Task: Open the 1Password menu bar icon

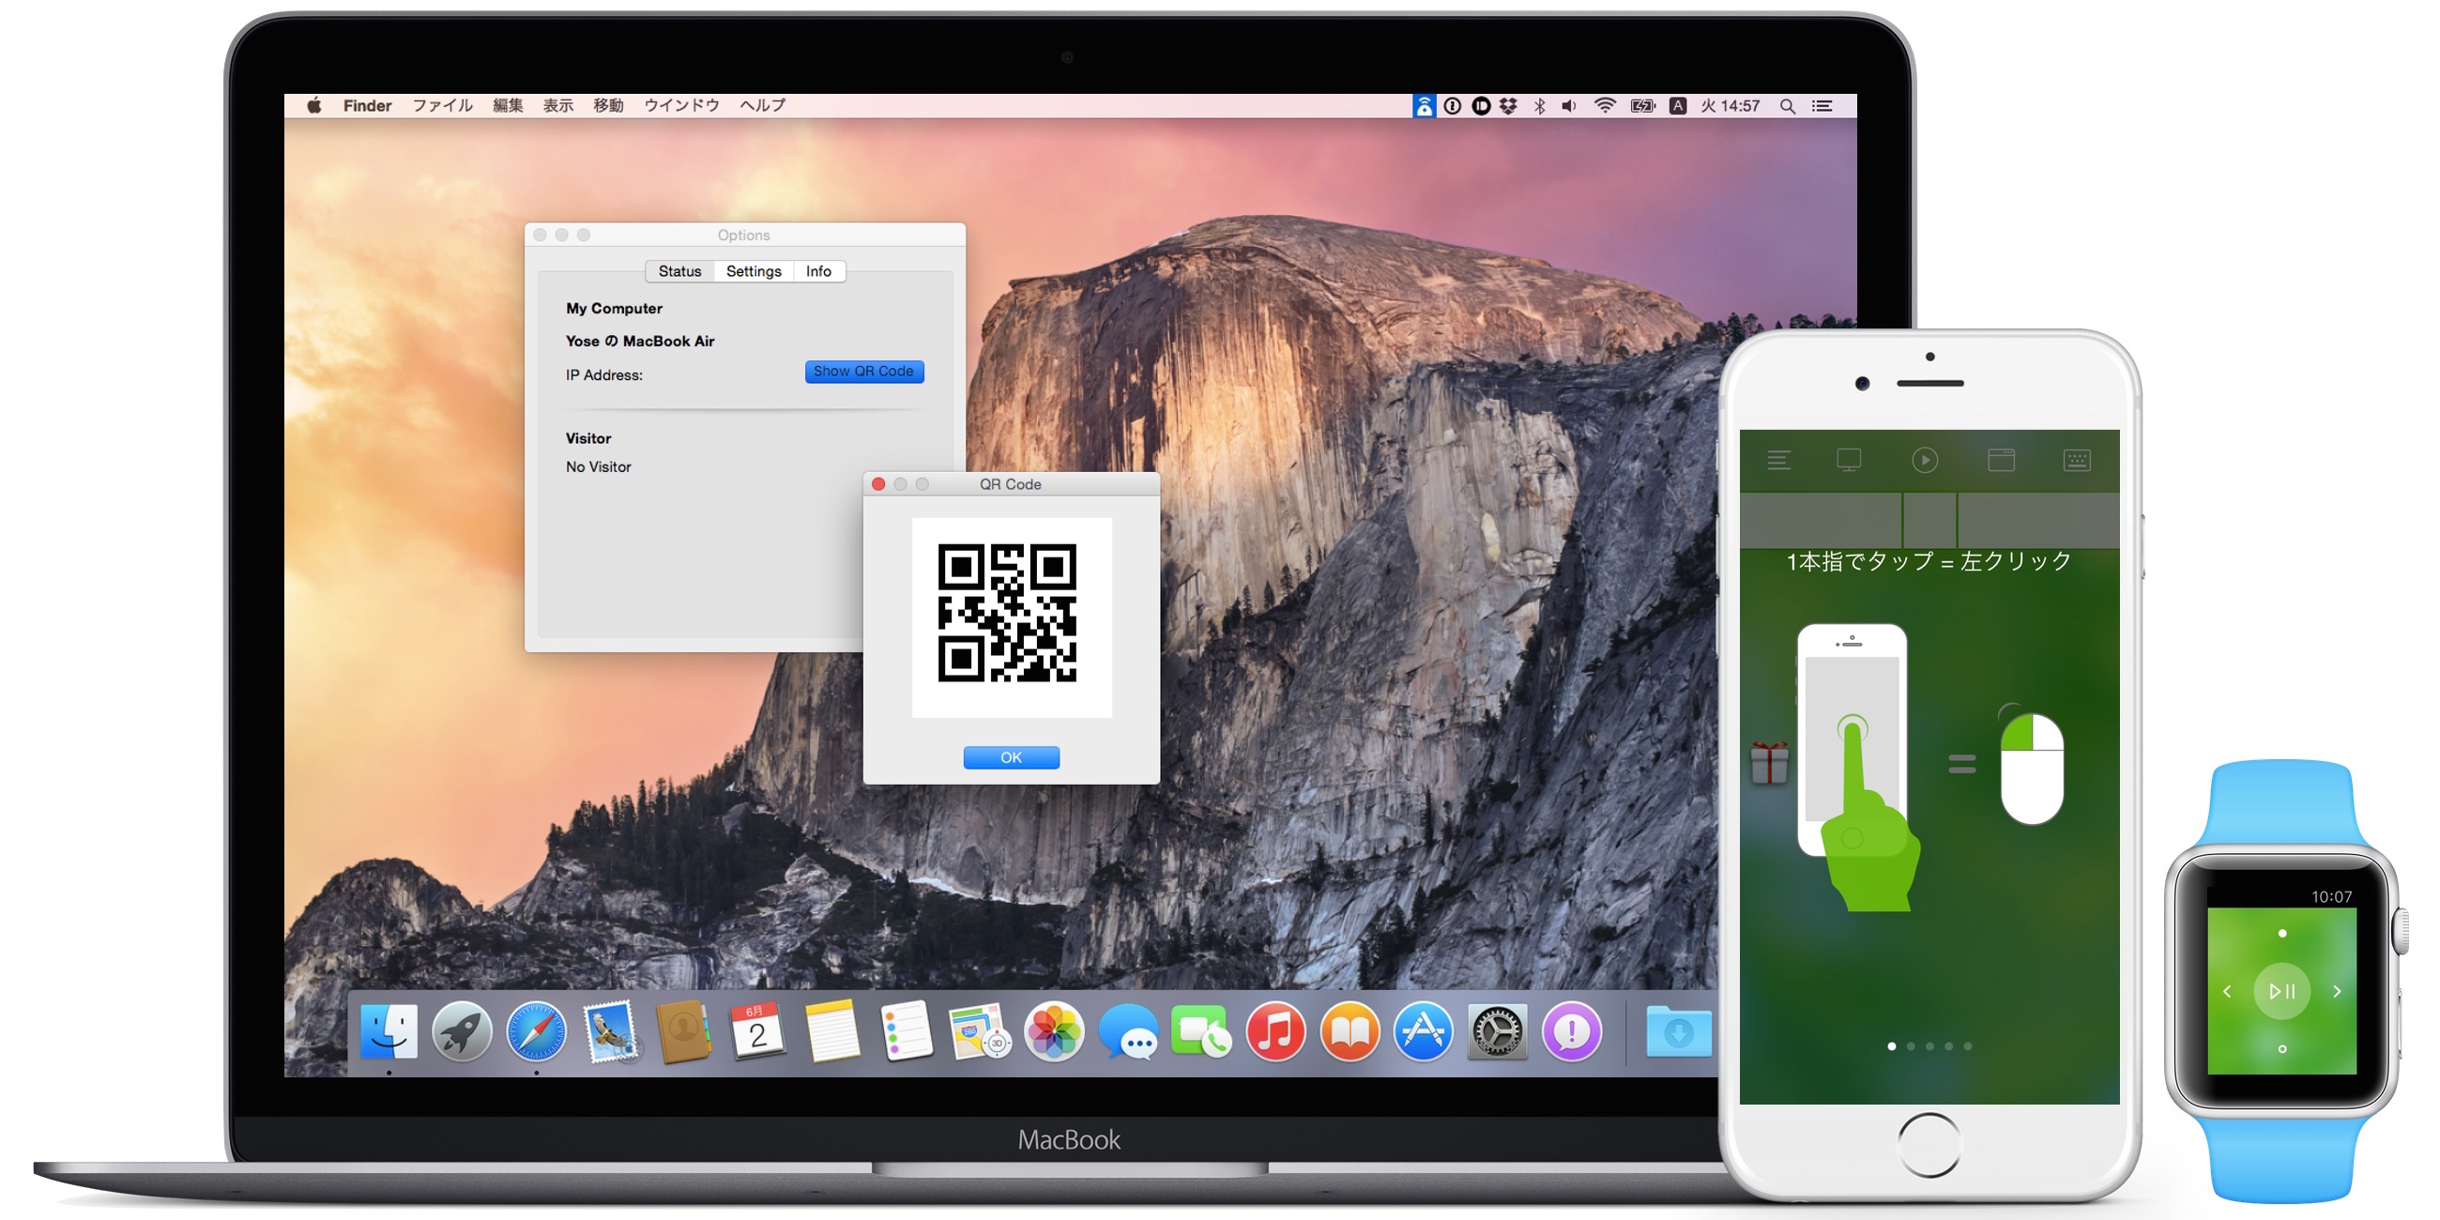Action: (x=1452, y=106)
